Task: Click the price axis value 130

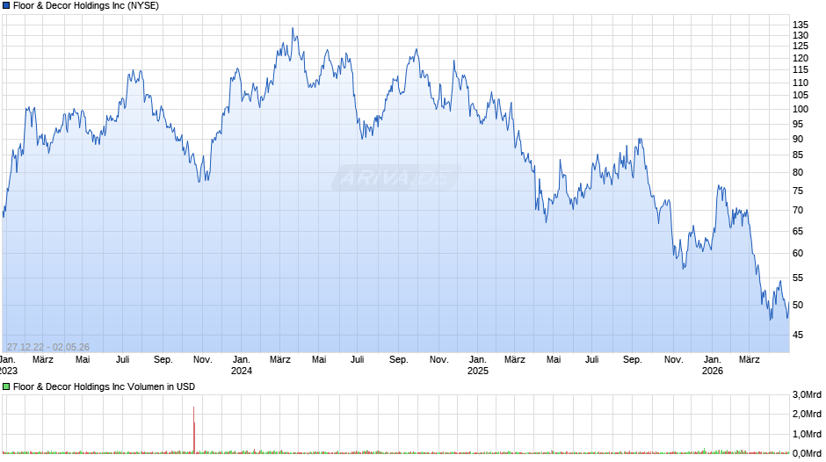Action: (x=801, y=35)
